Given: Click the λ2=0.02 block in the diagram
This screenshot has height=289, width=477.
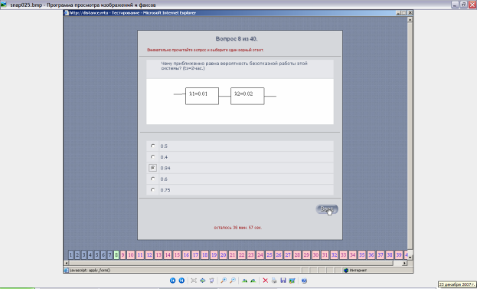Looking at the screenshot, I should (247, 96).
